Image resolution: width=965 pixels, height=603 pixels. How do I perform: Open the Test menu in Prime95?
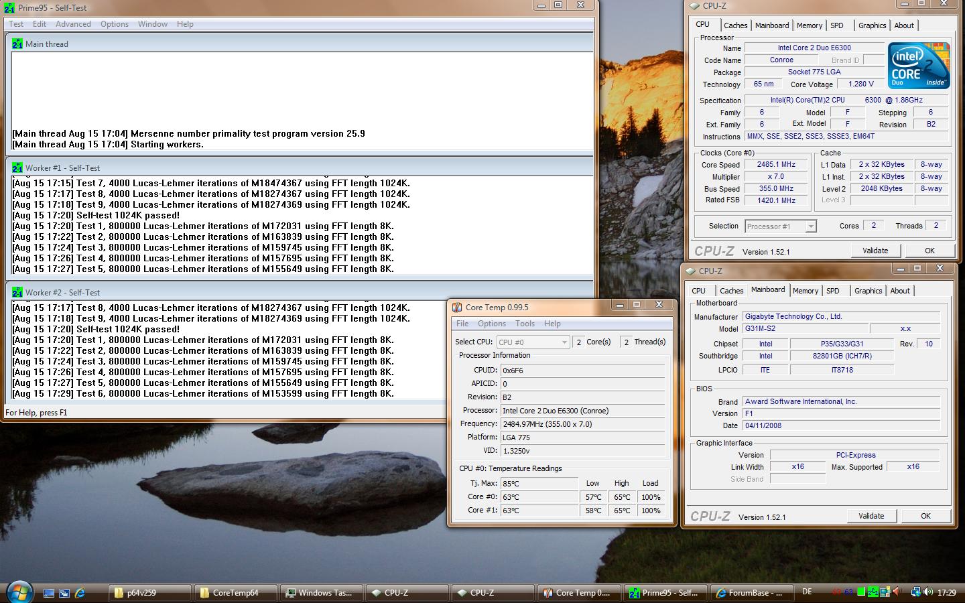pyautogui.click(x=16, y=24)
